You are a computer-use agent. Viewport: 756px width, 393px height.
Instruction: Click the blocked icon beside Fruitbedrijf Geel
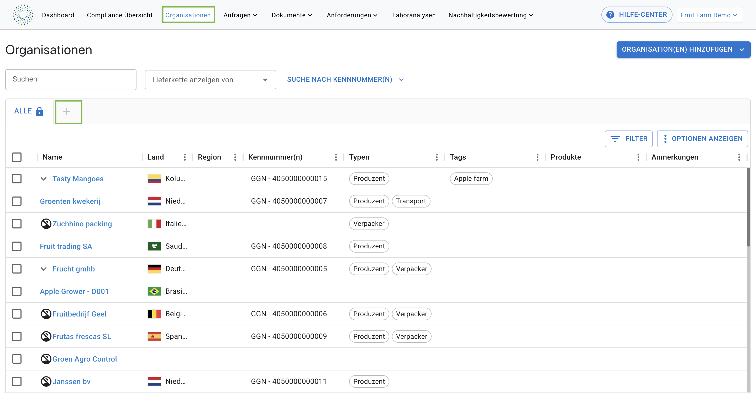click(x=46, y=314)
